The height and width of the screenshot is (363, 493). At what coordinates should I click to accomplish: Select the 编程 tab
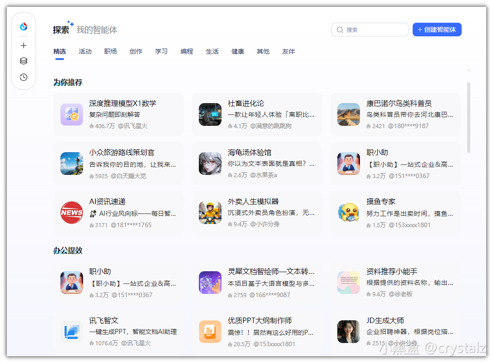187,52
